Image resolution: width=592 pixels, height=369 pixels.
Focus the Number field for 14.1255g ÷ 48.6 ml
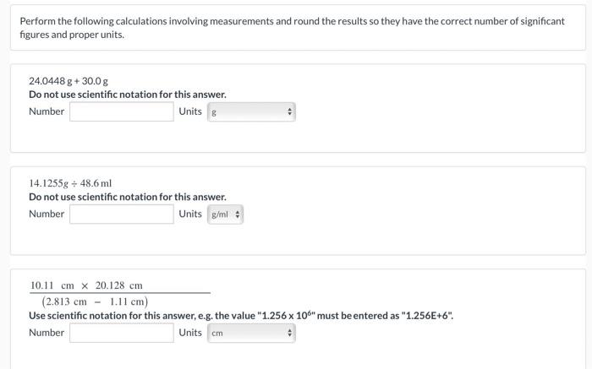[x=122, y=214]
